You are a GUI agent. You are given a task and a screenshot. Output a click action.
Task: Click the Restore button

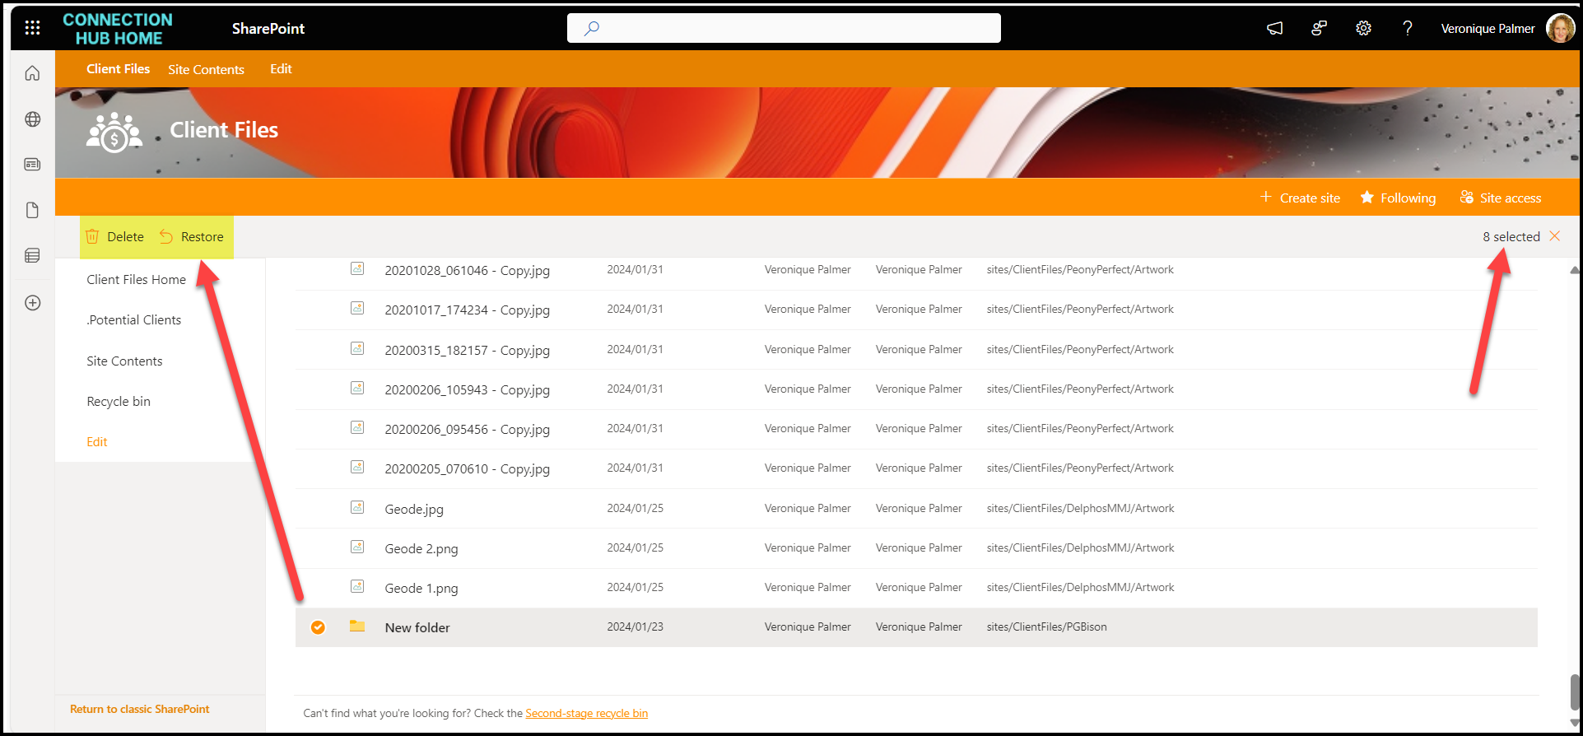192,237
